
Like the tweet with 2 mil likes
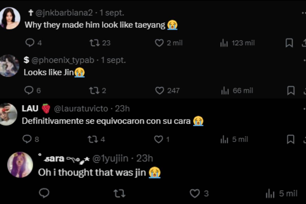[x=159, y=43]
